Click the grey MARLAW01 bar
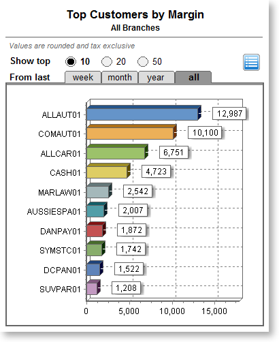 tap(99, 190)
